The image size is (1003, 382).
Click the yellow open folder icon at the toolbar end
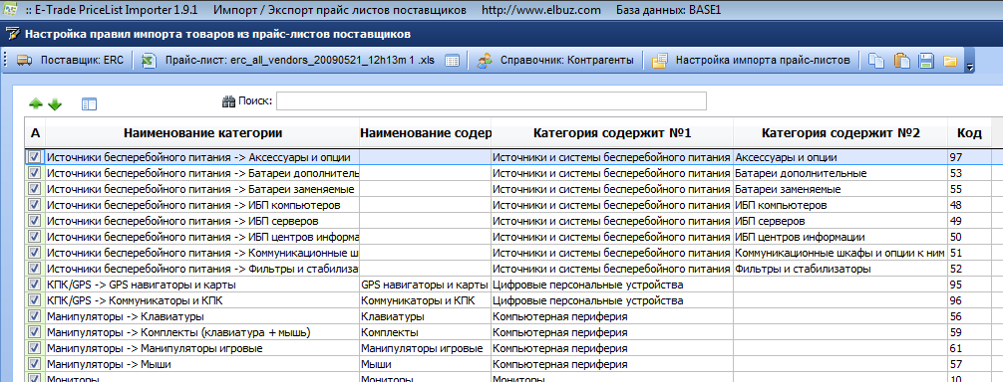(949, 62)
